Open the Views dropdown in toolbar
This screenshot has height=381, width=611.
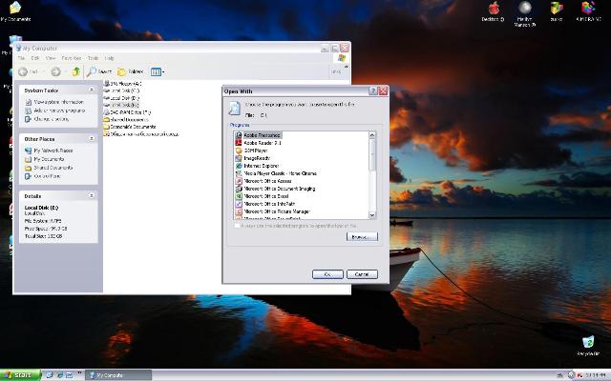click(158, 71)
